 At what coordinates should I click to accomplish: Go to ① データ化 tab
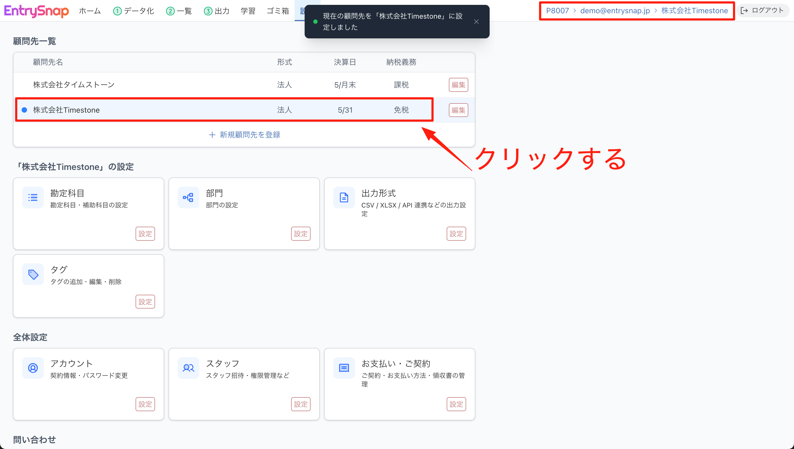[x=133, y=11]
